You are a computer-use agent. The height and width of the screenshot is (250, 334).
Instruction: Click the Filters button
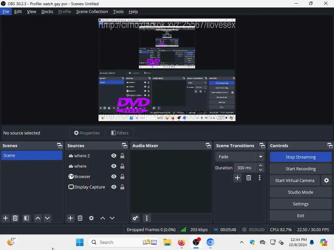coord(120,133)
